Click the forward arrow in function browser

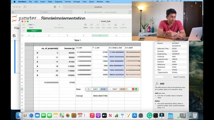point(162,77)
